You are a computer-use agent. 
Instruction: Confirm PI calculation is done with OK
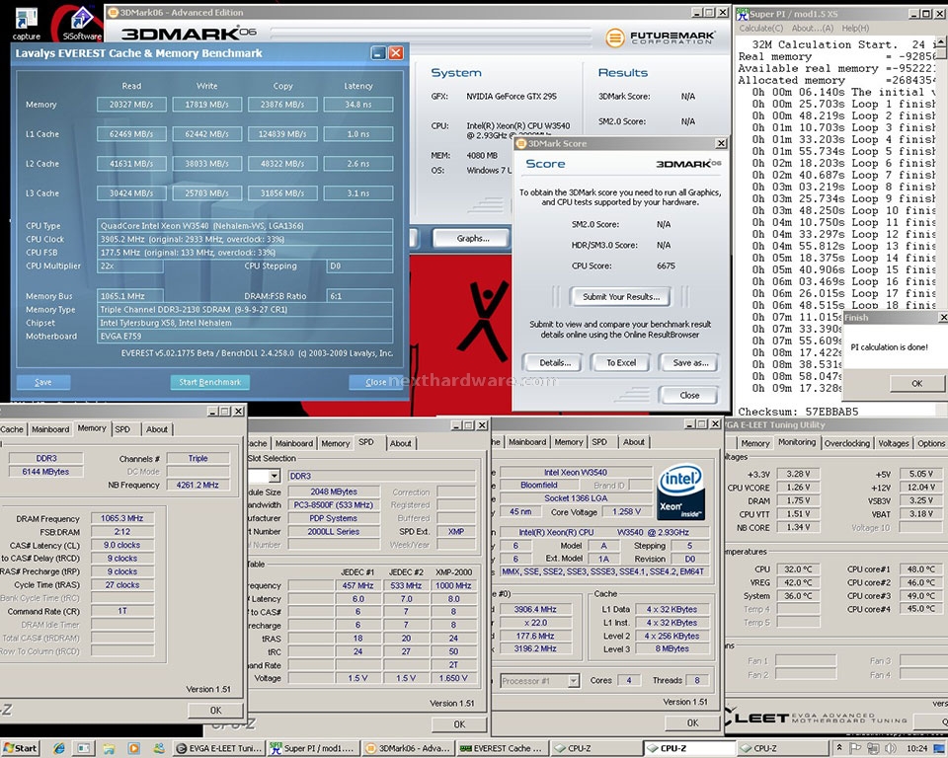[x=917, y=383]
